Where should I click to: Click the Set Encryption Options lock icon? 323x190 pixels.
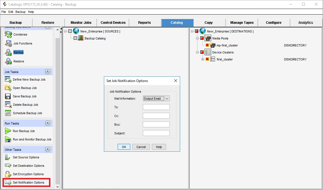click(8, 174)
